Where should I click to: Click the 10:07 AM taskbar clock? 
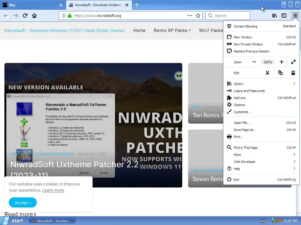[x=290, y=221]
